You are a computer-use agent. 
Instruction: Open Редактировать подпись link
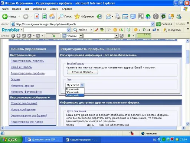pyautogui.click(x=27, y=61)
